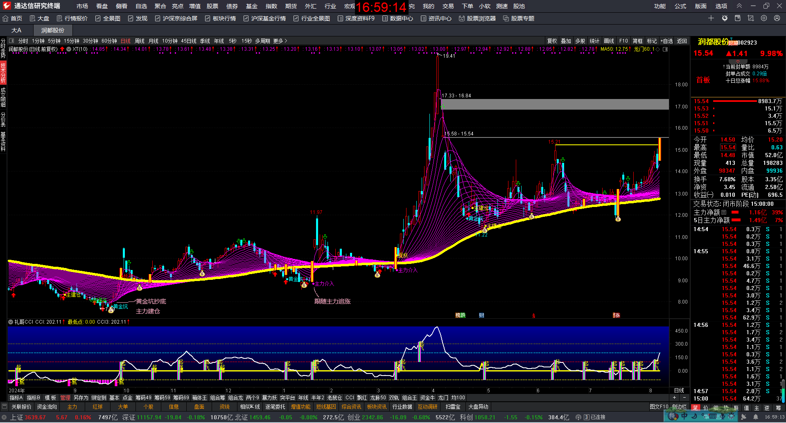Open 资讯中心 news center
This screenshot has width=786, height=423.
tap(436, 18)
